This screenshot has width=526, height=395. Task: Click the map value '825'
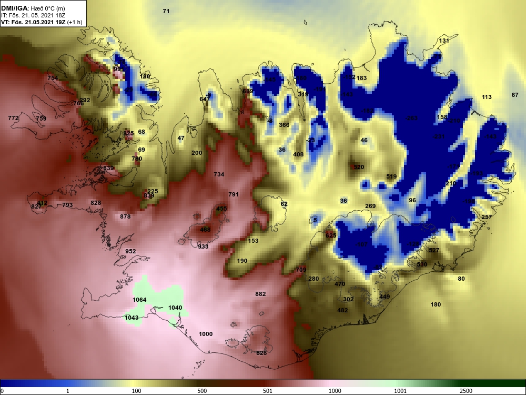pyautogui.click(x=128, y=133)
